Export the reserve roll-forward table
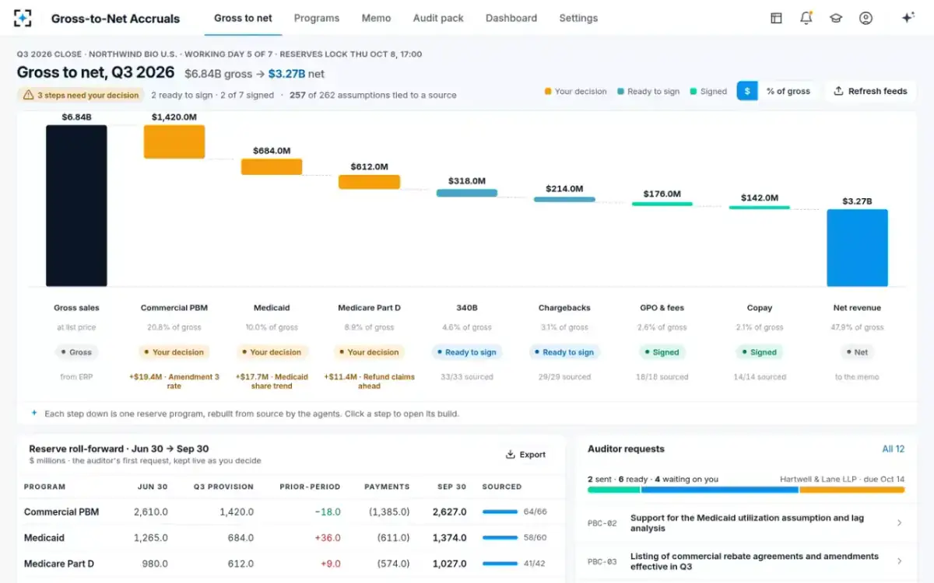This screenshot has width=934, height=583. point(525,455)
